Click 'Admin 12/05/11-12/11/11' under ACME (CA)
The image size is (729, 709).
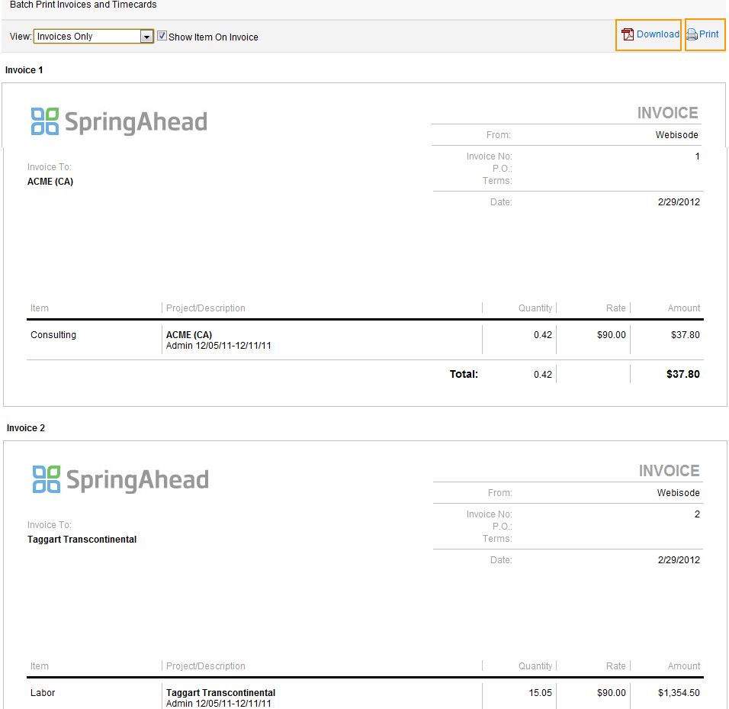tap(219, 346)
